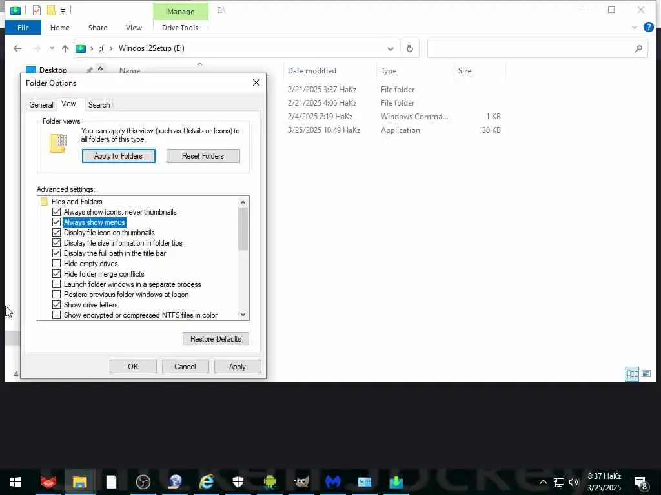Click the drive icon in the address bar
The width and height of the screenshot is (661, 495).
(81, 48)
